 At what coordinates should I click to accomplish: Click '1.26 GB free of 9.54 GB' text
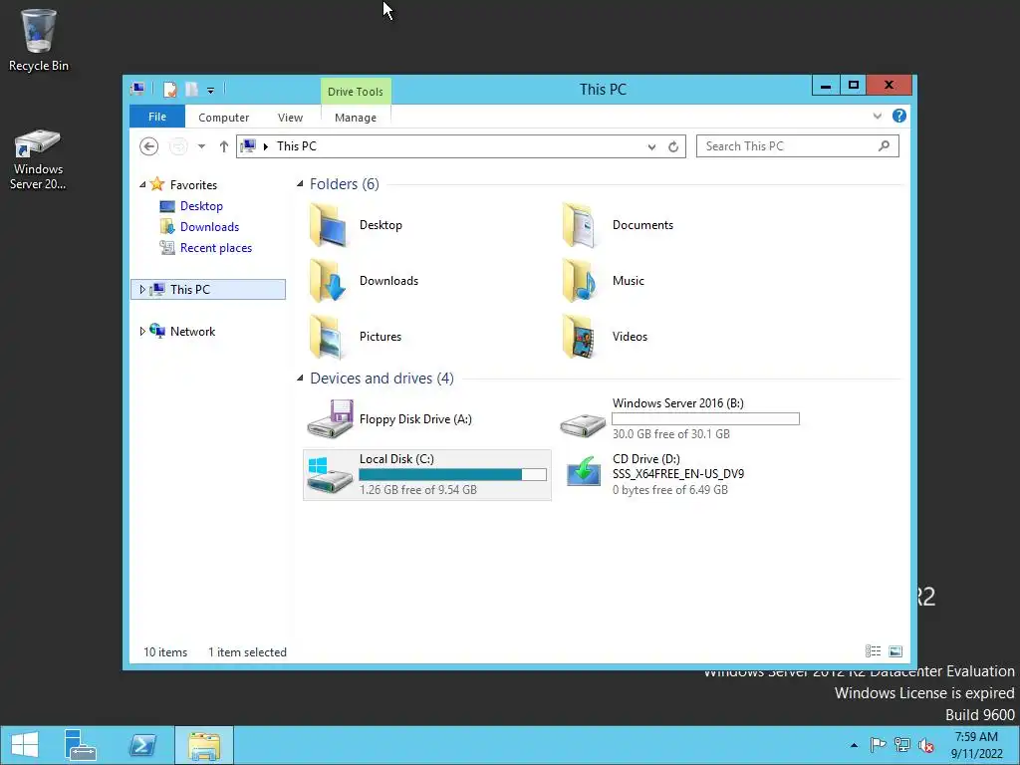pos(417,490)
